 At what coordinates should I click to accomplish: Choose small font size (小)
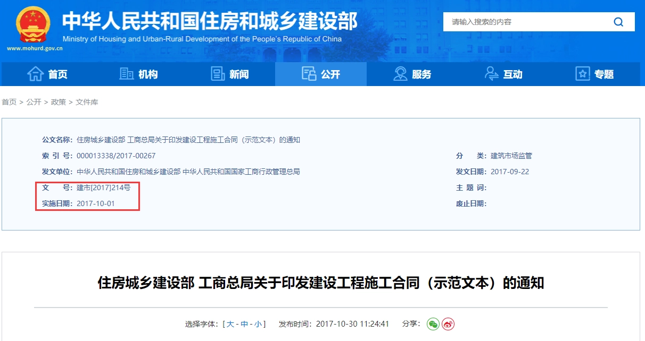[x=258, y=324]
